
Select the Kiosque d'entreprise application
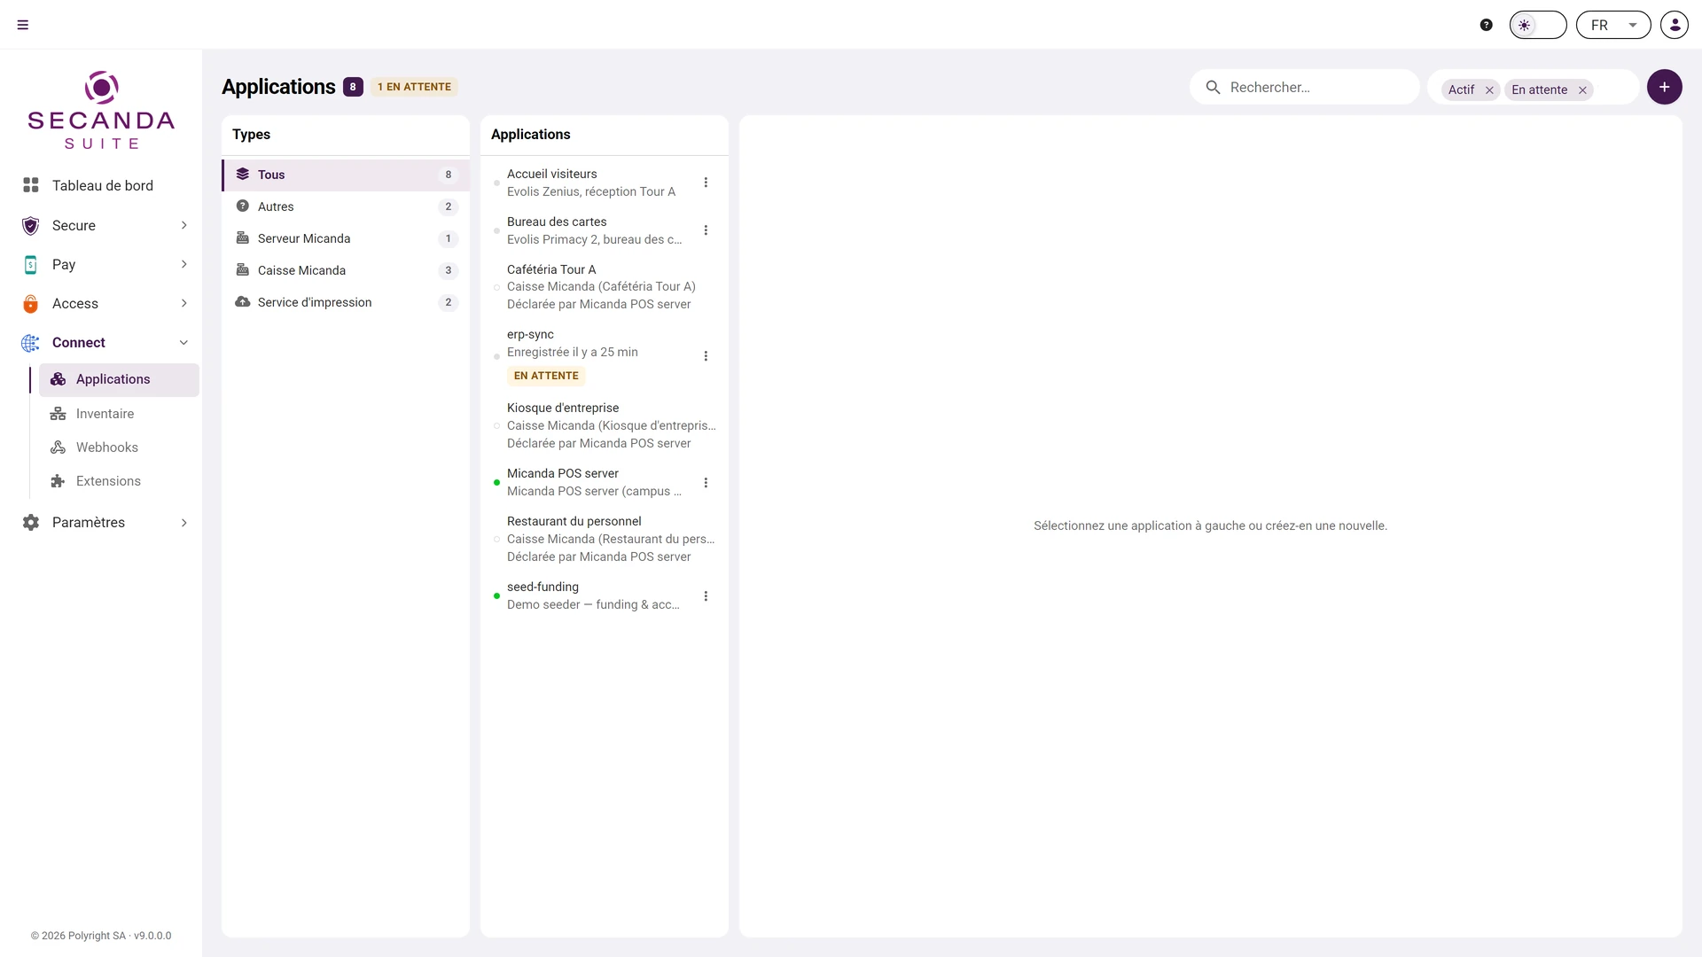point(605,425)
